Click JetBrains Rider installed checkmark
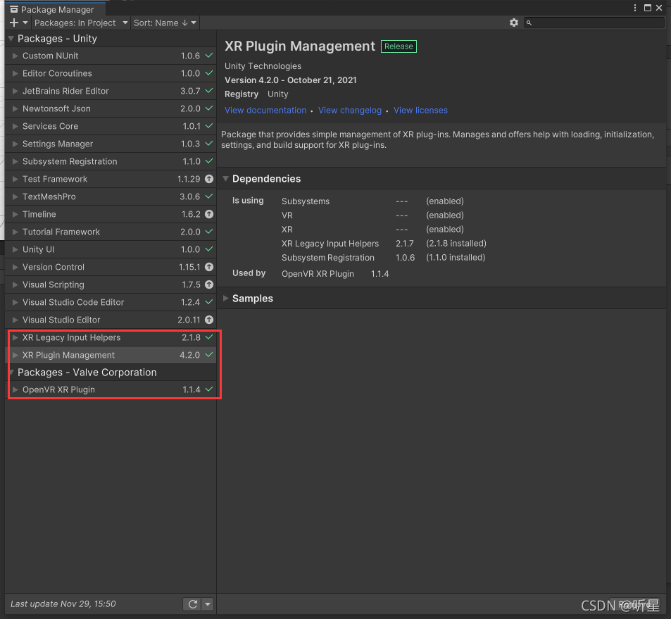Viewport: 671px width, 619px height. coord(209,90)
